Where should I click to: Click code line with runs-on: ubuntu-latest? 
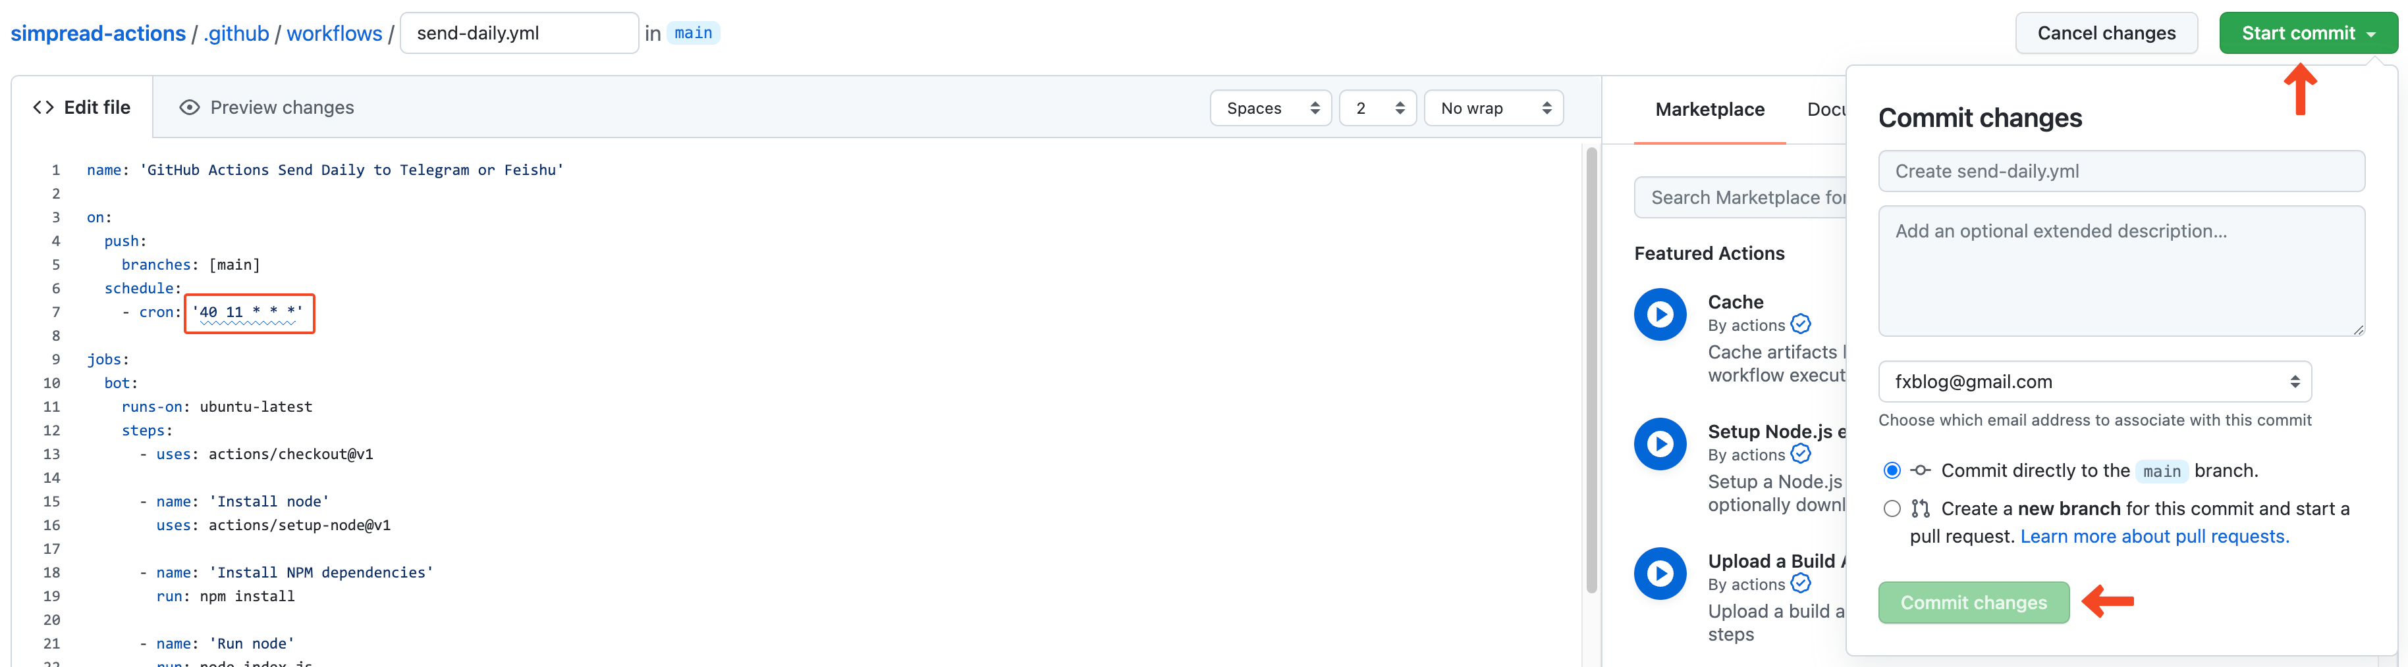217,407
